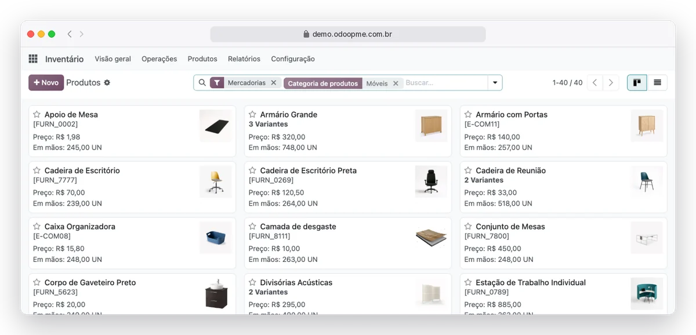Open the apps grid menu icon

click(33, 59)
